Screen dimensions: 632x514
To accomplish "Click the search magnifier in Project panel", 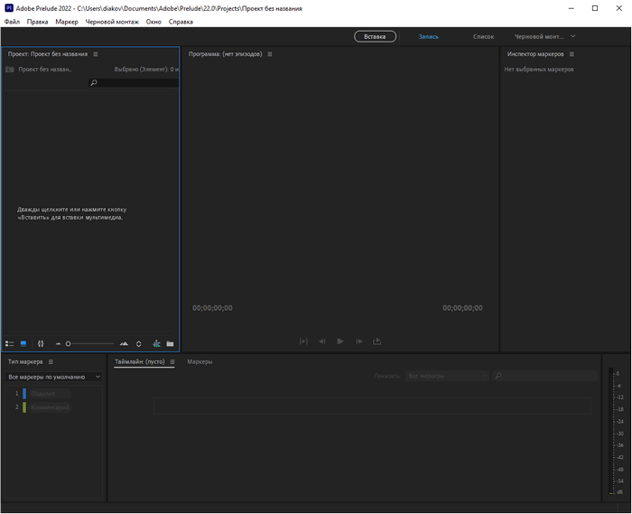I will tap(94, 83).
